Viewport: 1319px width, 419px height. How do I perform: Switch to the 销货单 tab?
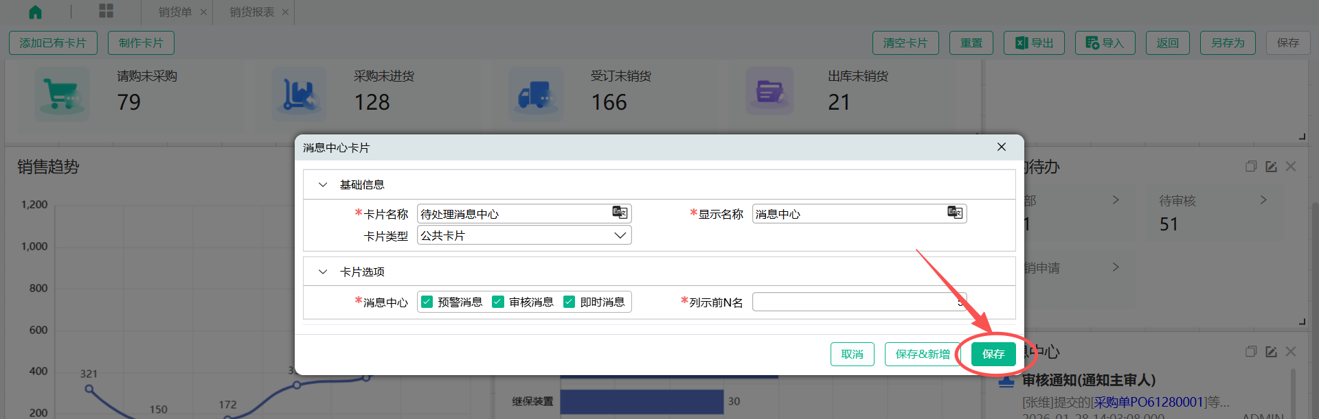175,12
